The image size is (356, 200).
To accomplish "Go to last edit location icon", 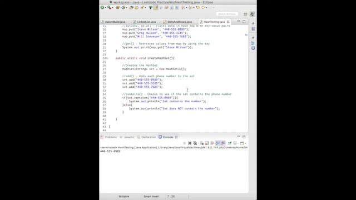I will [198, 7].
